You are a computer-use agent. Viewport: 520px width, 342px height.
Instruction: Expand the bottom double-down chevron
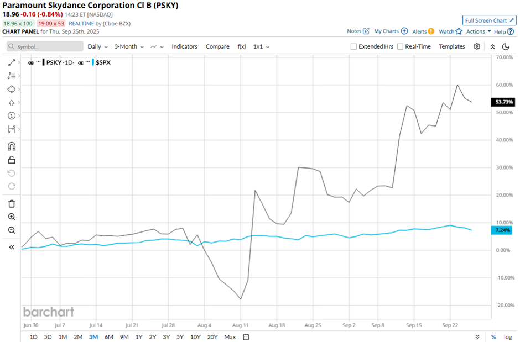tap(477, 336)
